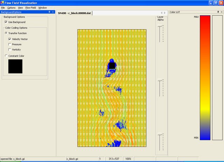The height and width of the screenshot is (162, 224).
Task: Uncheck the Use Background checkbox
Action: 6,22
